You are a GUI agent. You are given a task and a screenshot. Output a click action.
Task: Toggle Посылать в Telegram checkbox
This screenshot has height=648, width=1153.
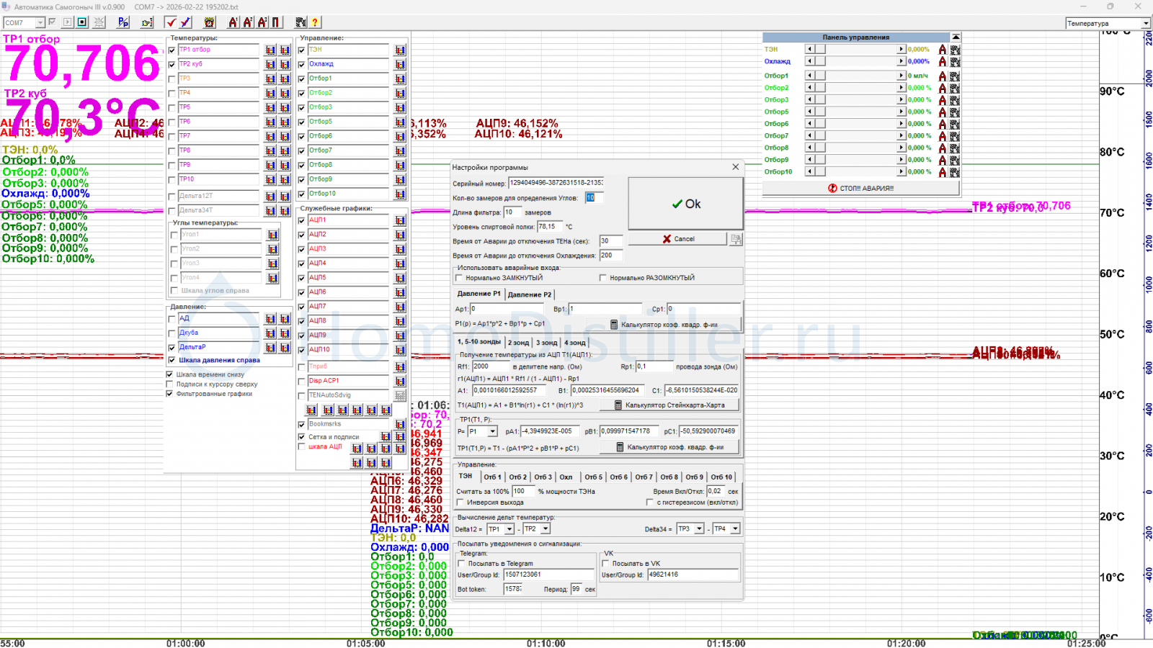(462, 564)
